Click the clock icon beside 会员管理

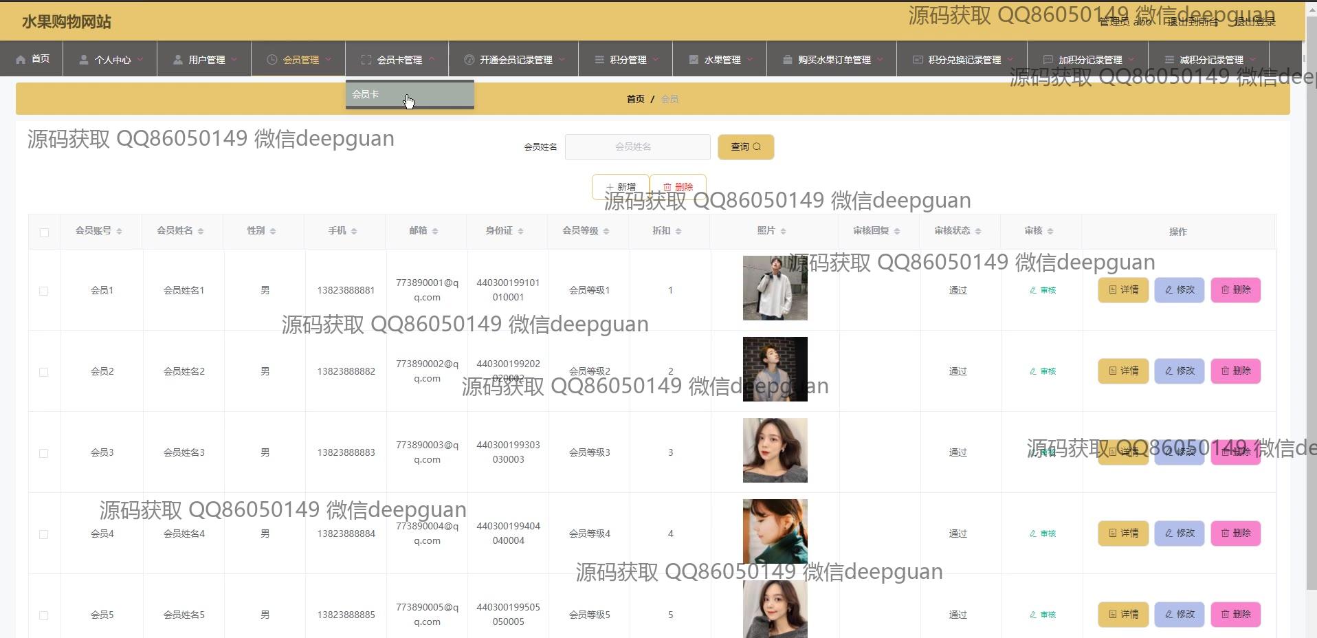point(272,60)
